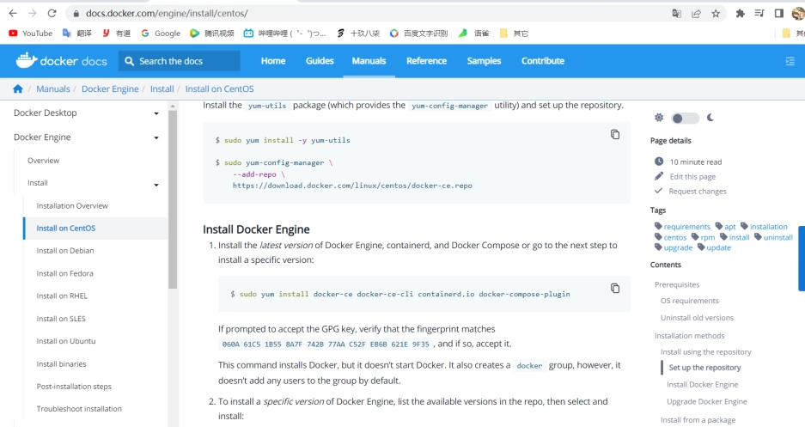
Task: Collapse the Install sidebar submenu
Action: point(156,184)
